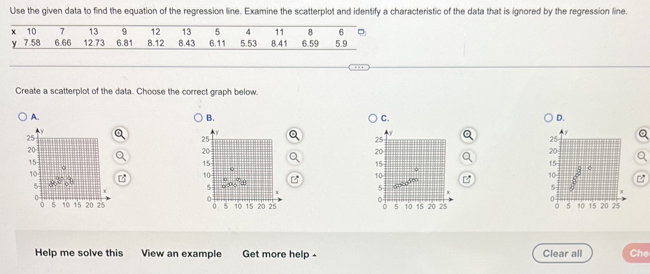
Task: Open graph D via its external link icon
Action: [642, 178]
